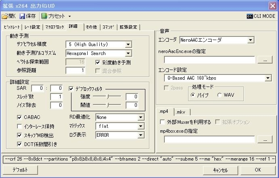This screenshot has width=279, height=178.
Task: Click the 参照距離 input field
Action: [x=76, y=70]
